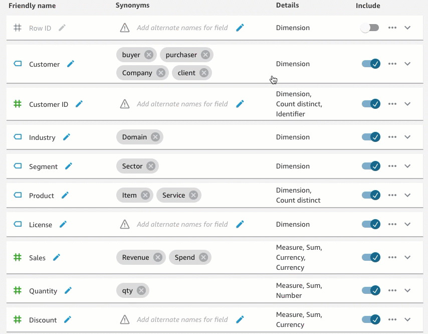
Task: Expand the Product field row chevron
Action: [407, 195]
